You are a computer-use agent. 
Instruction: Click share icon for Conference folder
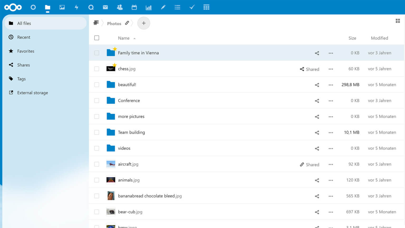click(317, 101)
